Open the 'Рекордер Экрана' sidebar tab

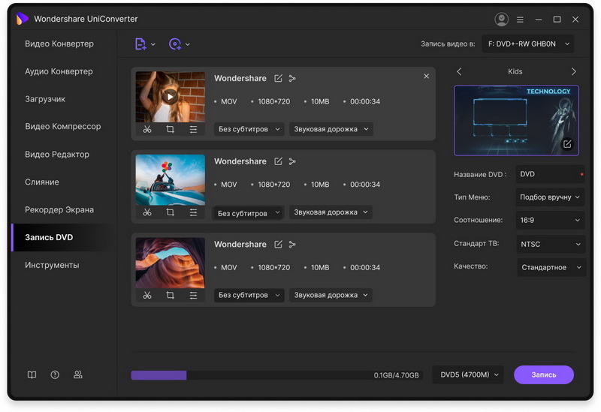click(x=59, y=209)
